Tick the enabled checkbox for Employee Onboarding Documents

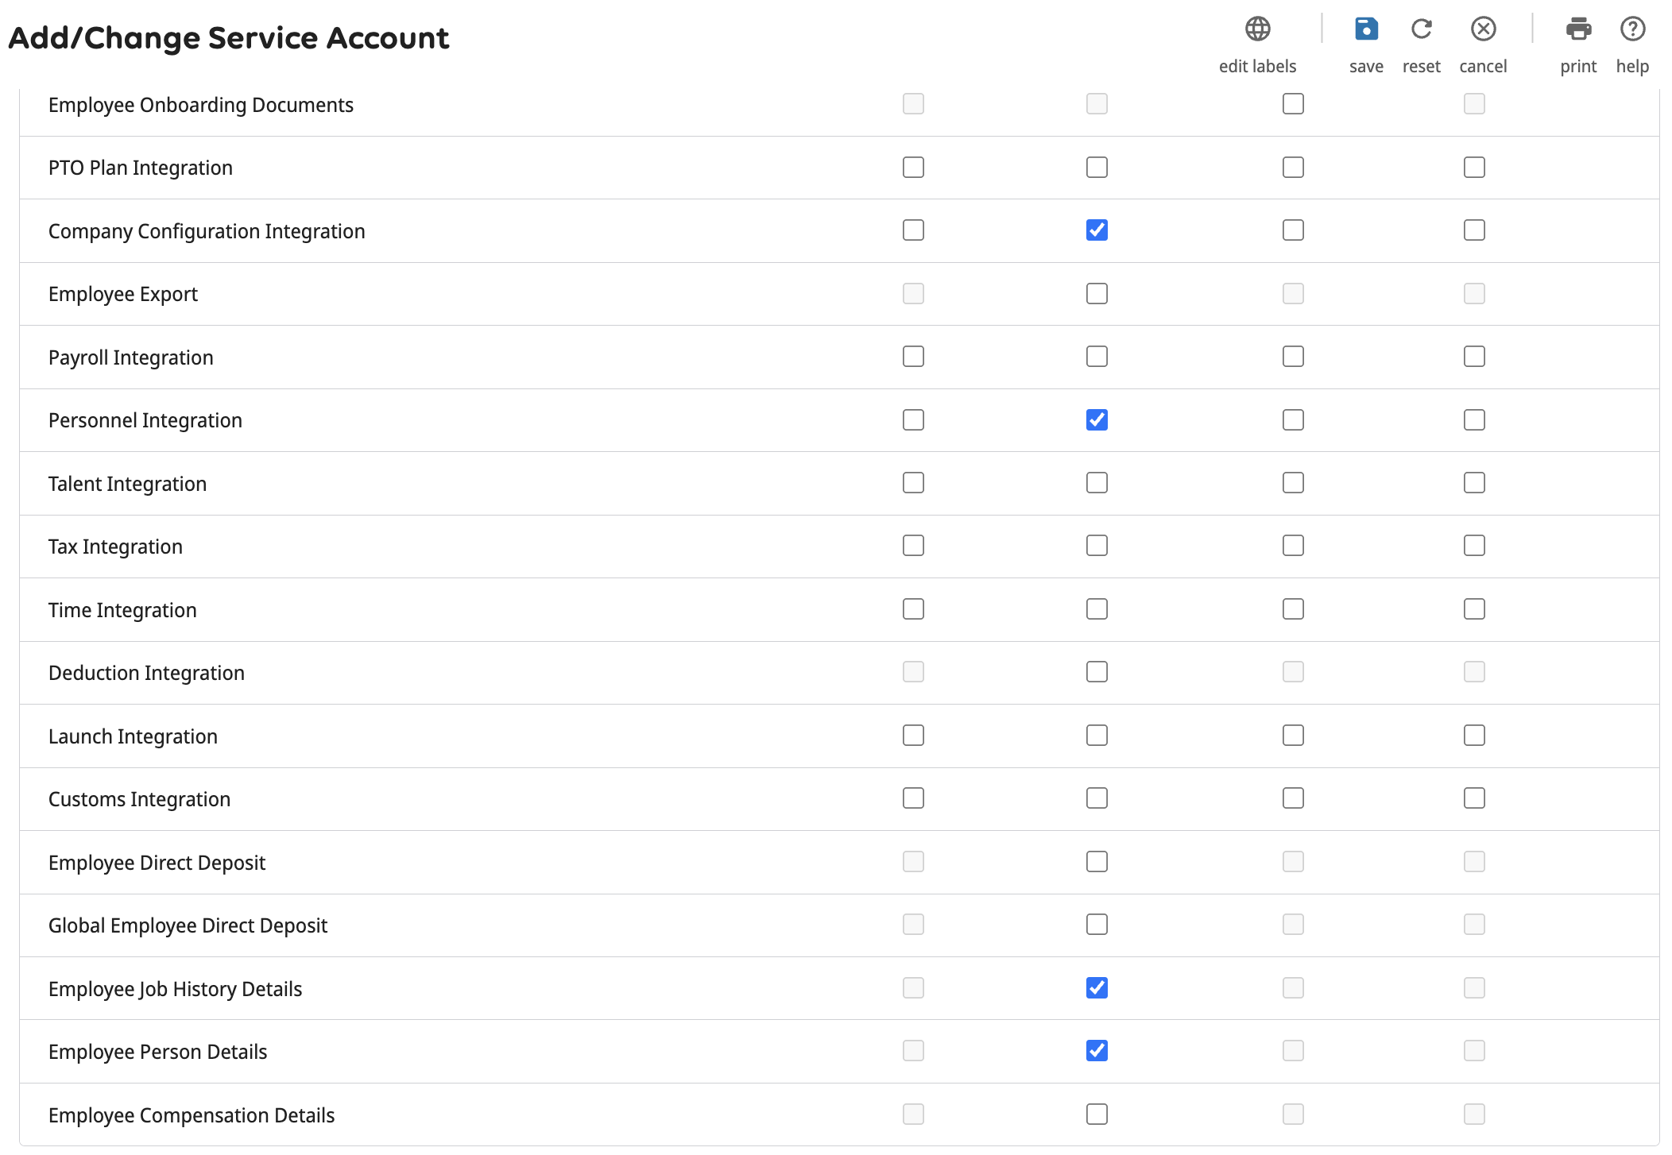(1293, 104)
